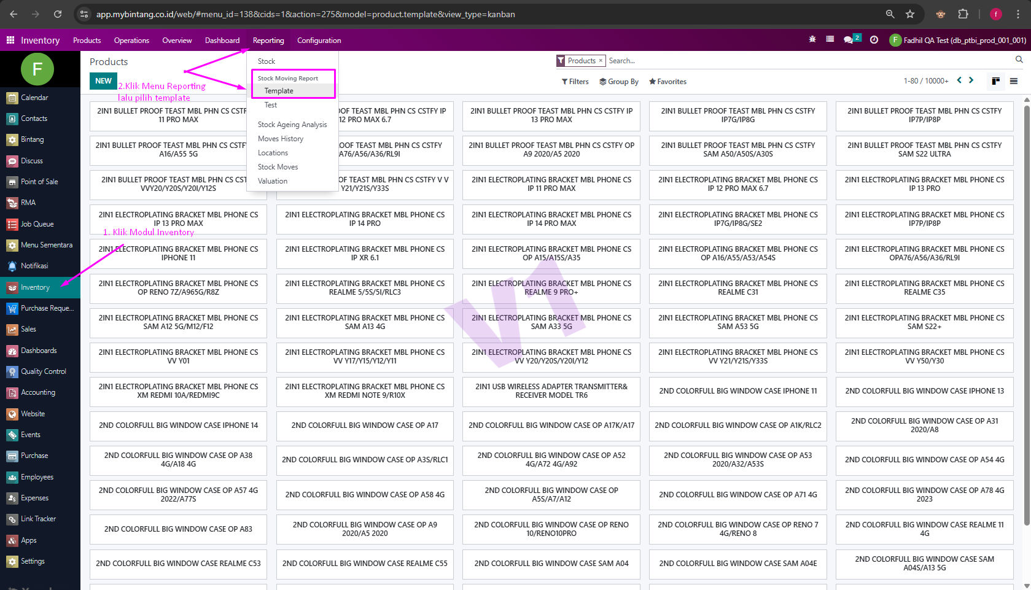Viewport: 1031px width, 590px height.
Task: Open the Dashboard menu
Action: (222, 41)
